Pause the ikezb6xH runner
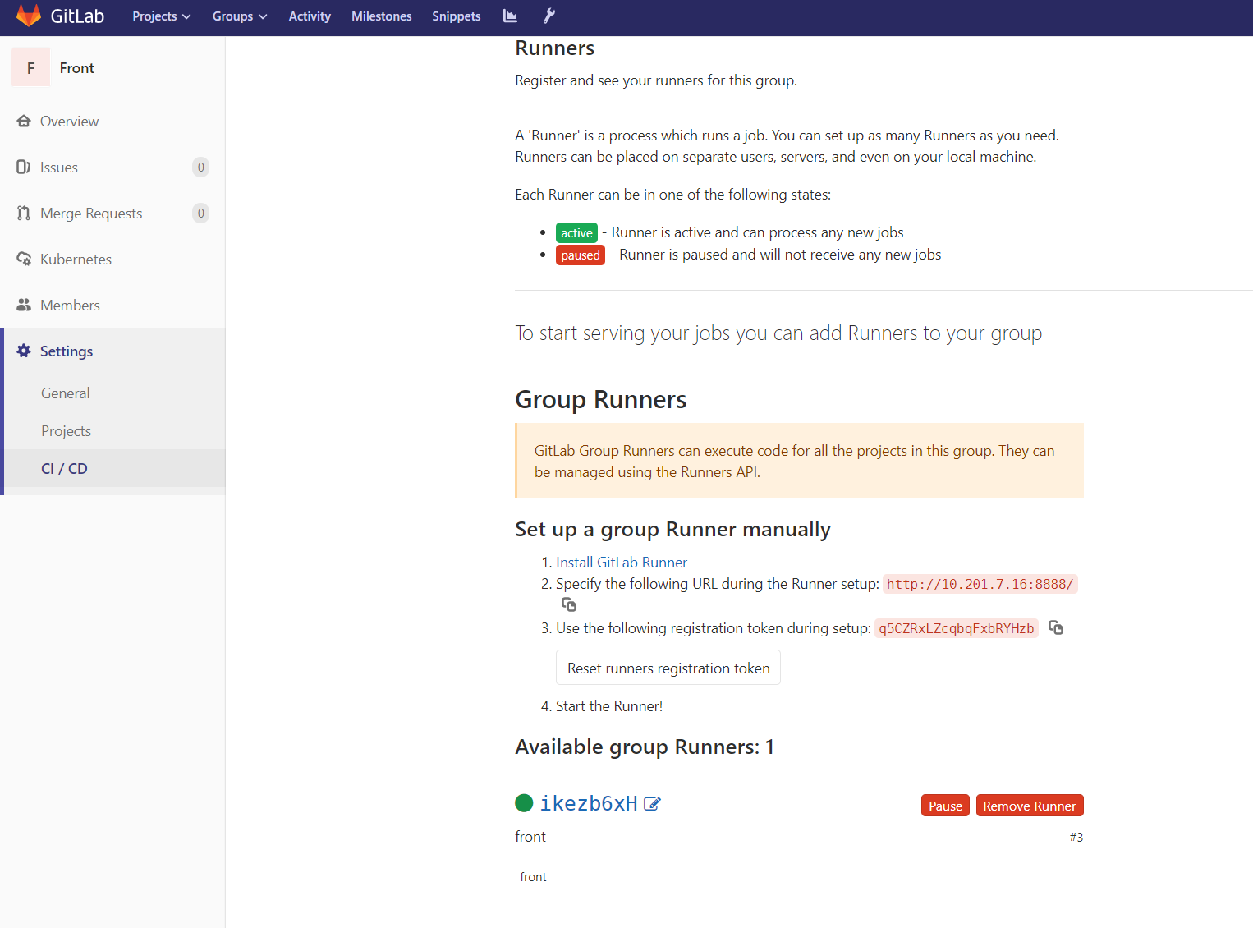Screen dimensions: 1253x928 [x=944, y=805]
